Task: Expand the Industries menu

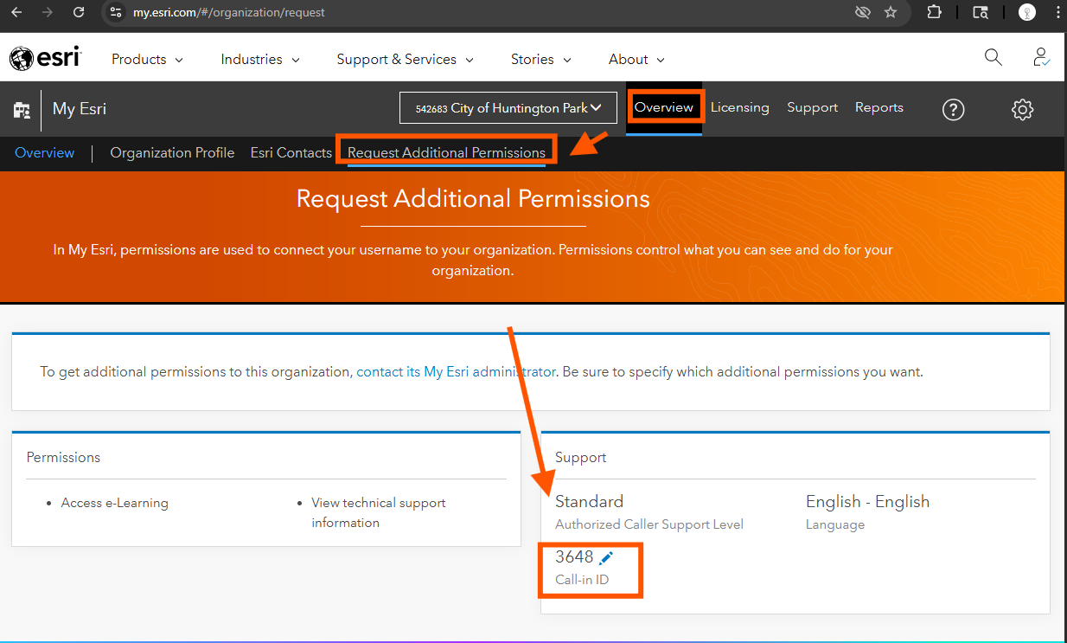Action: pyautogui.click(x=260, y=59)
